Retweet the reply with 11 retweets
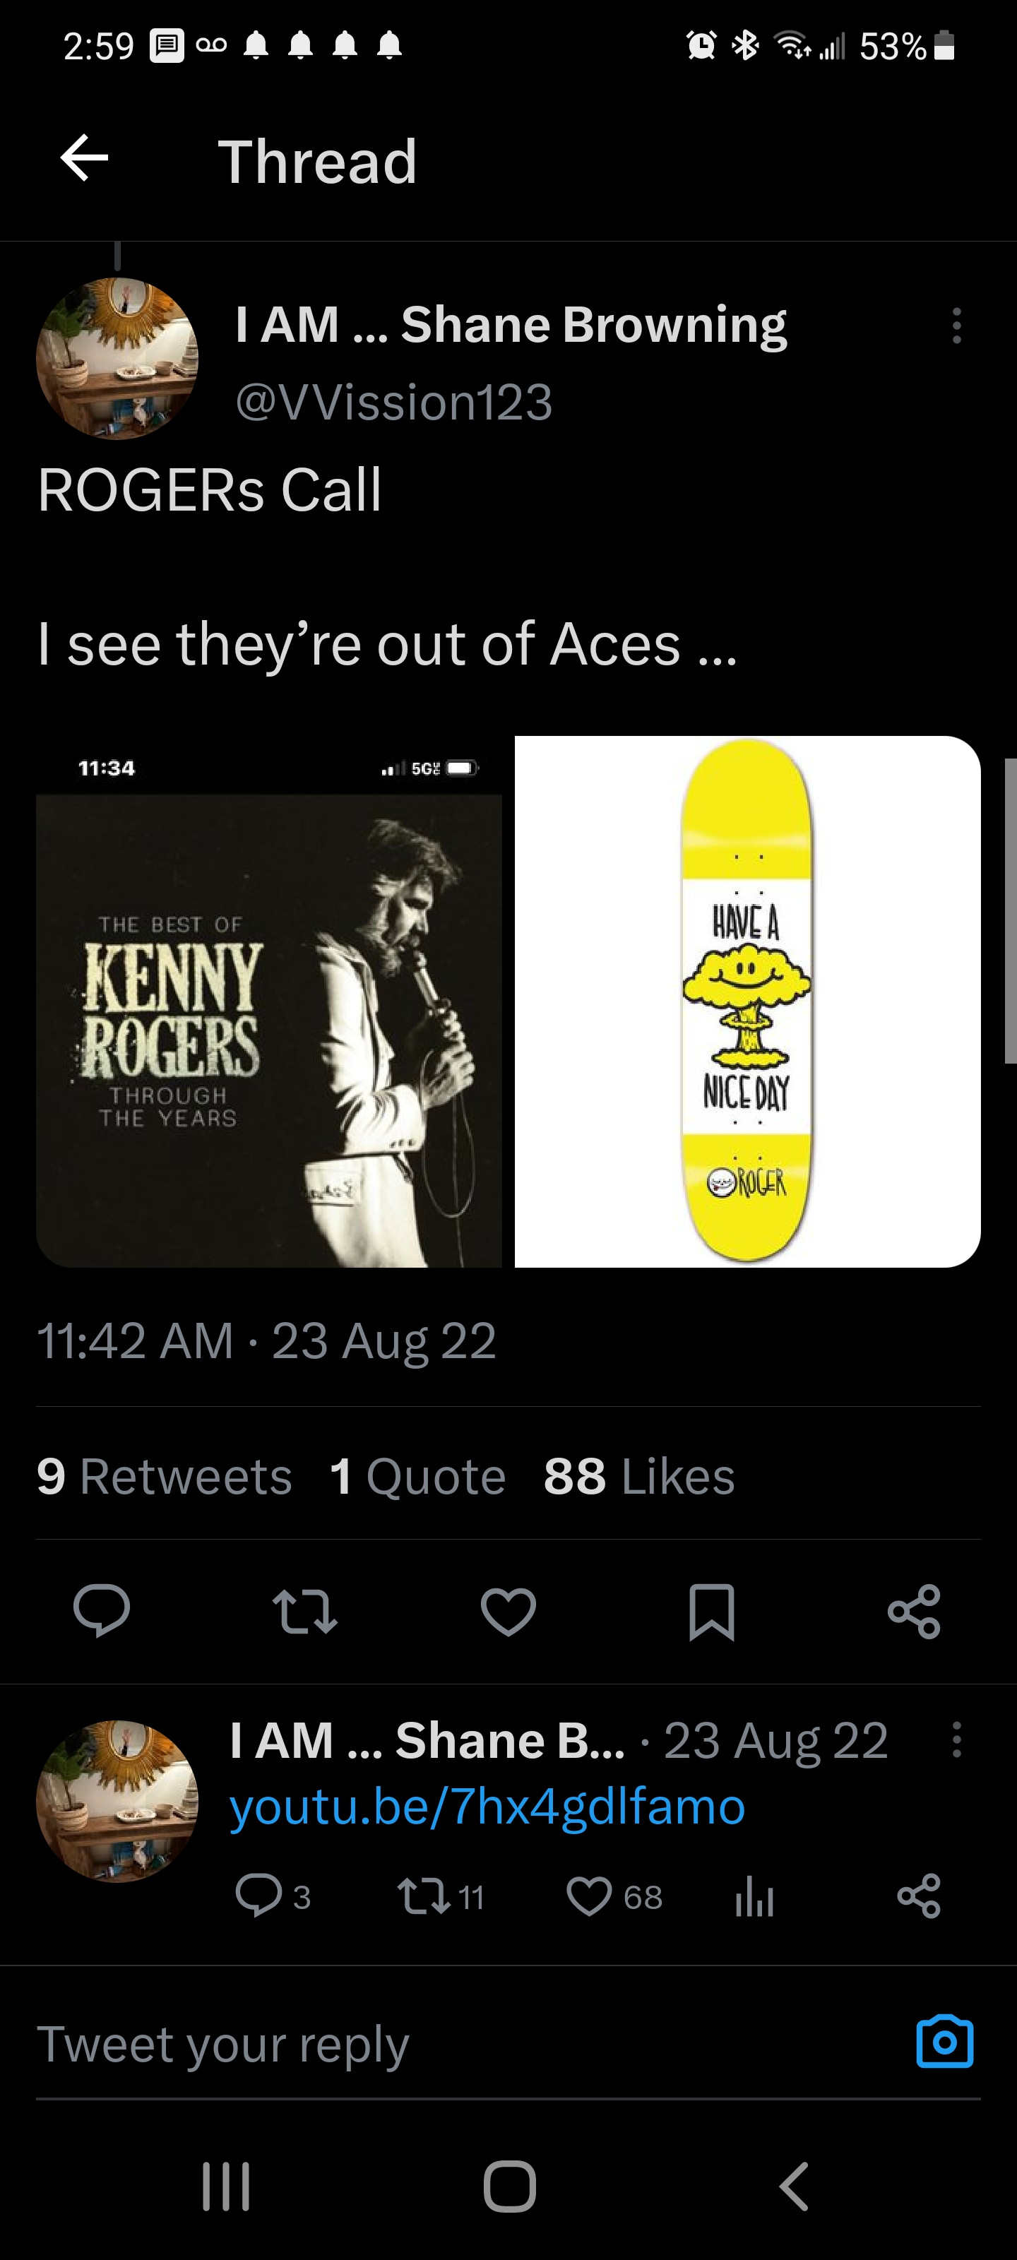The image size is (1017, 2260). [x=420, y=1896]
